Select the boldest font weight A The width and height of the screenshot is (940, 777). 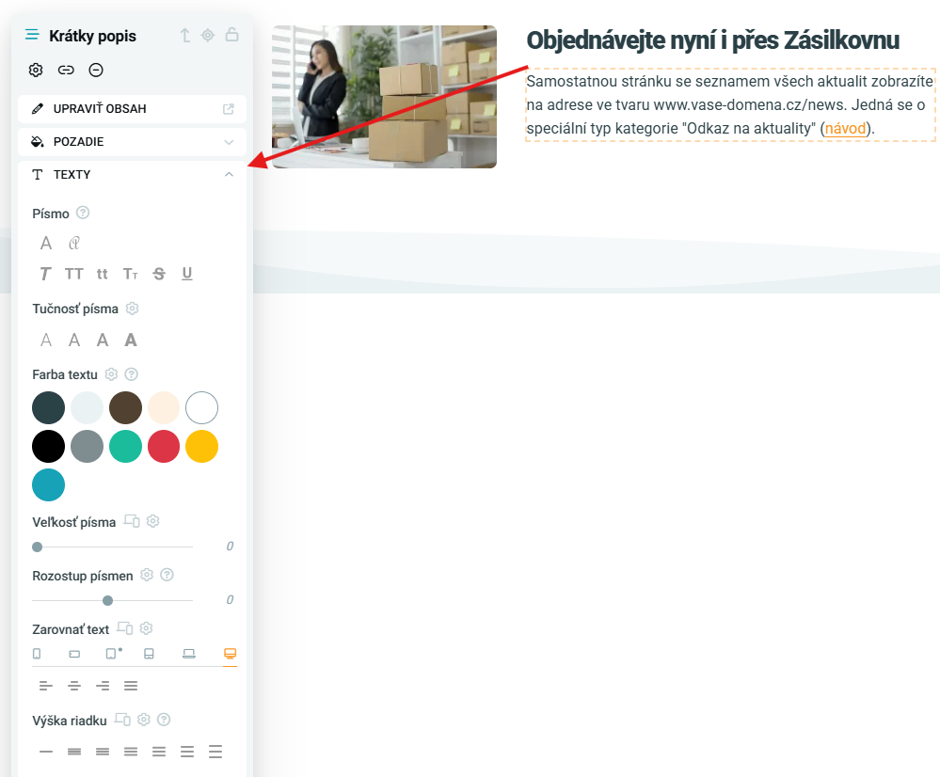click(x=131, y=341)
